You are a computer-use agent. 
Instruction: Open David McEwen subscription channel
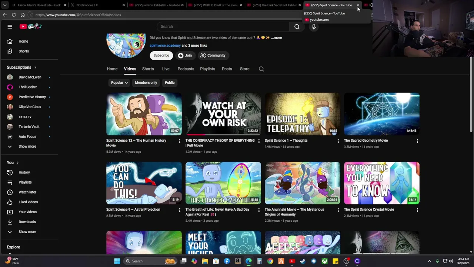point(29,77)
